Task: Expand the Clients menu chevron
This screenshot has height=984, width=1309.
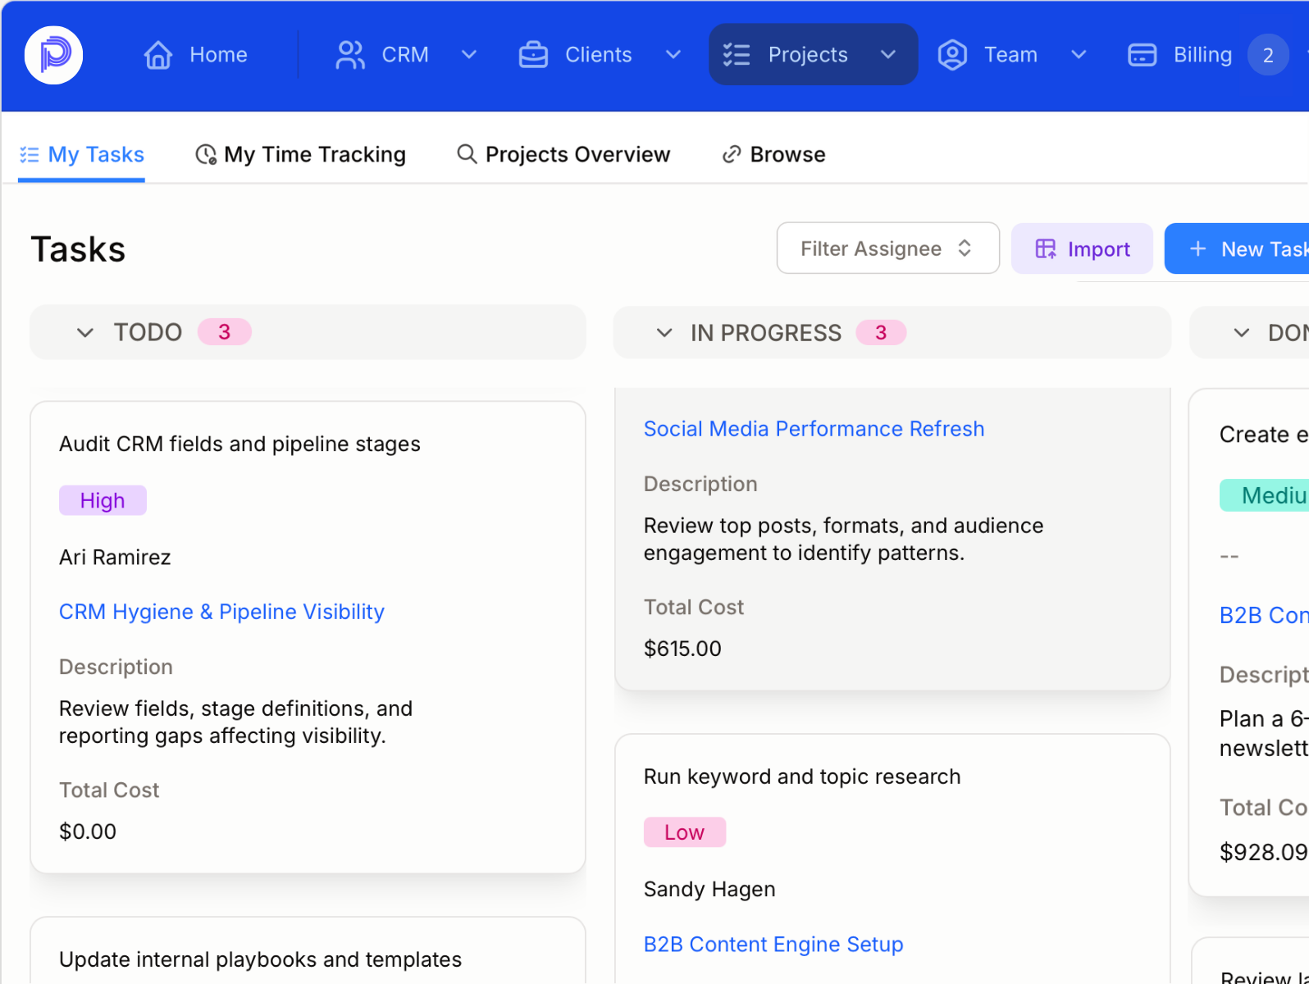Action: [673, 55]
